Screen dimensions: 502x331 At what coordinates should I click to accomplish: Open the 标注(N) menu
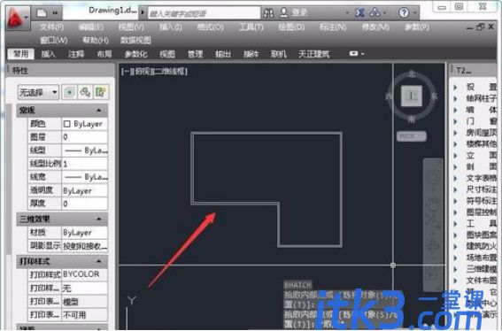click(x=333, y=27)
